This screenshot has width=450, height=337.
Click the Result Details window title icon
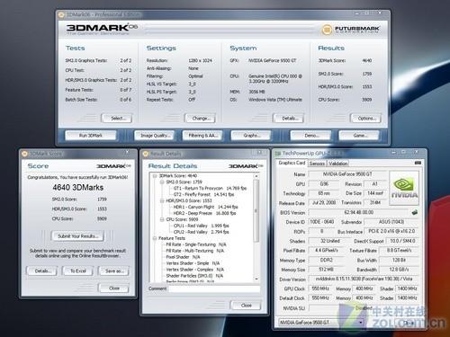point(146,154)
